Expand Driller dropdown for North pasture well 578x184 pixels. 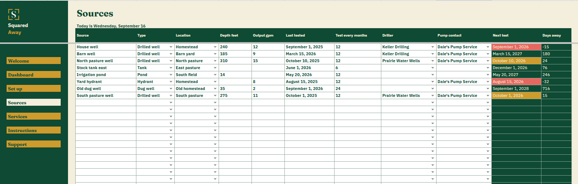[432, 61]
